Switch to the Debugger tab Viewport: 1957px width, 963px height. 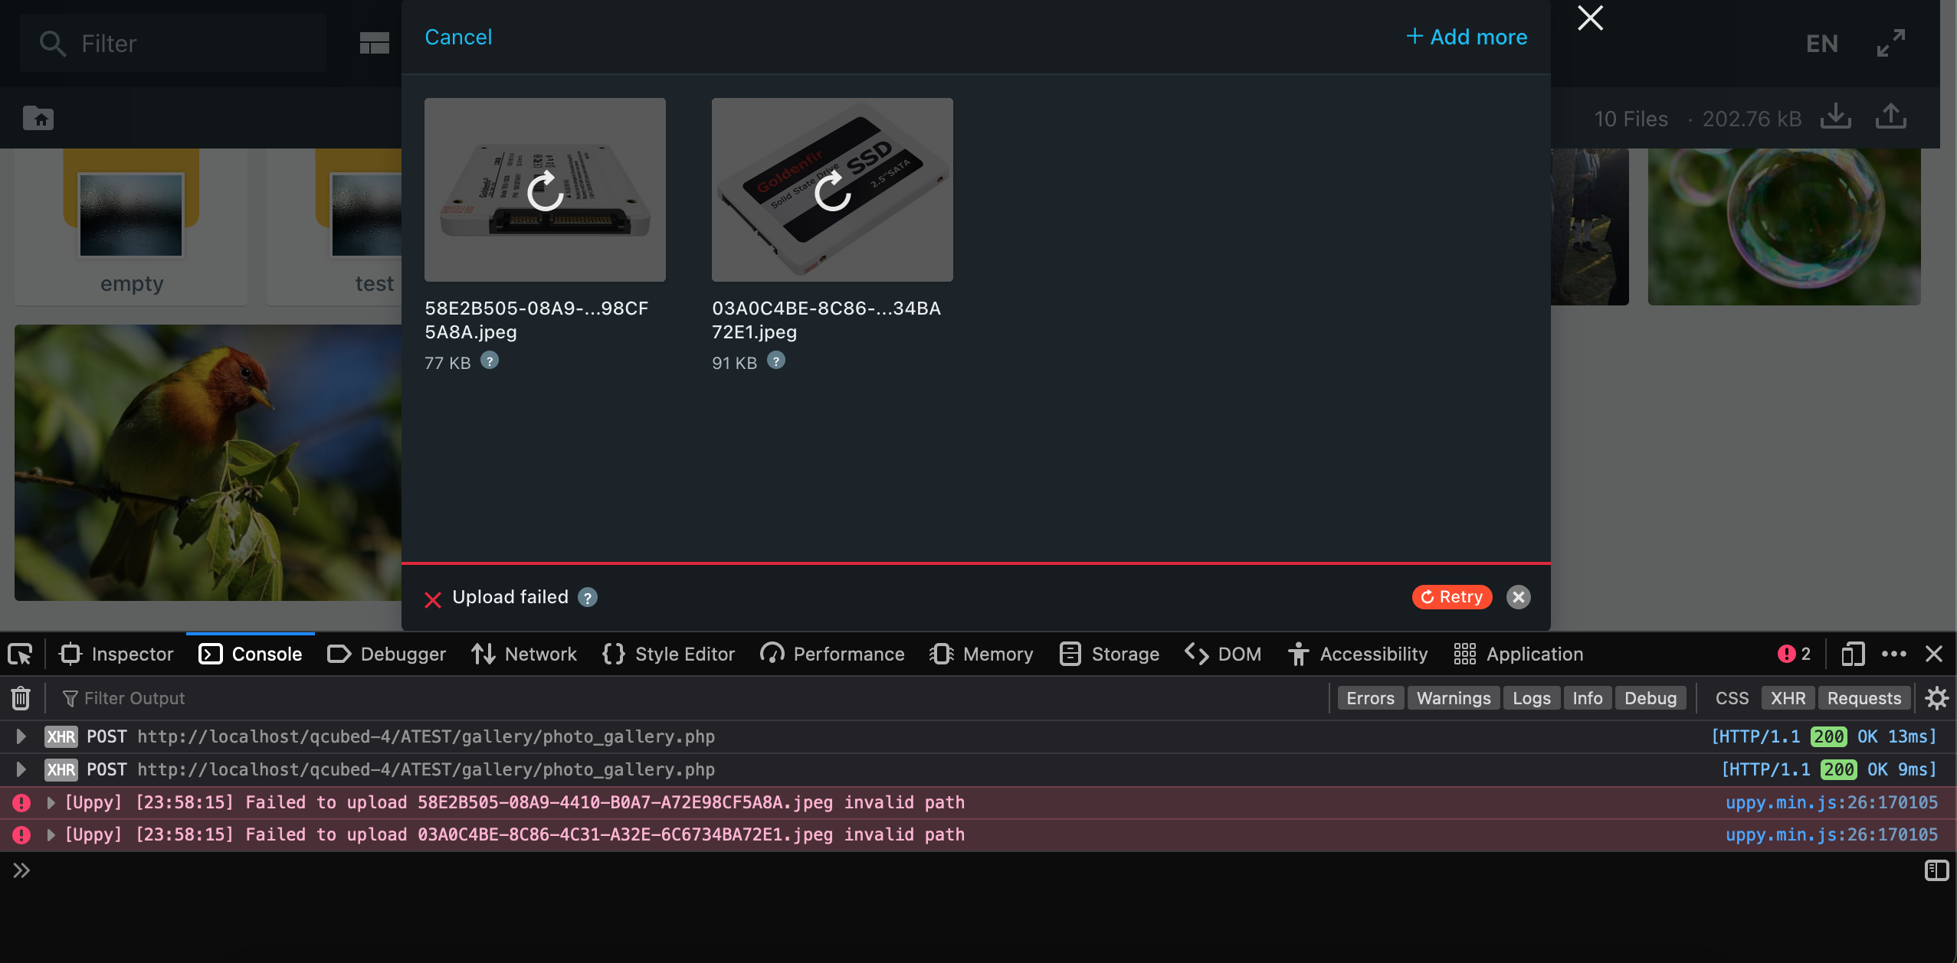387,655
